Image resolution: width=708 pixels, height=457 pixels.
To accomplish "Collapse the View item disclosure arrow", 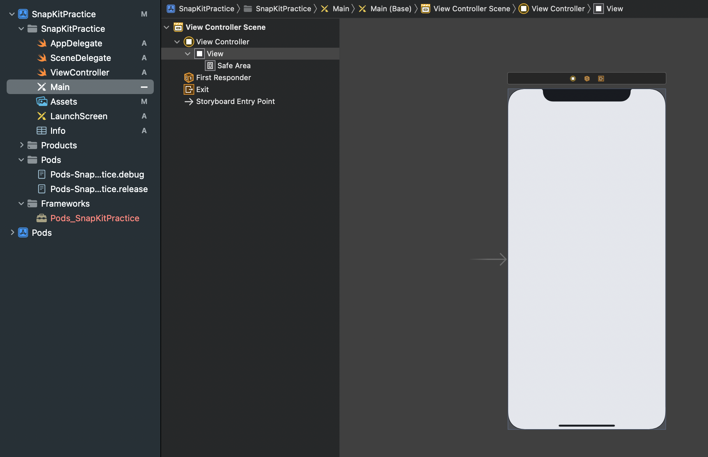I will [x=188, y=54].
